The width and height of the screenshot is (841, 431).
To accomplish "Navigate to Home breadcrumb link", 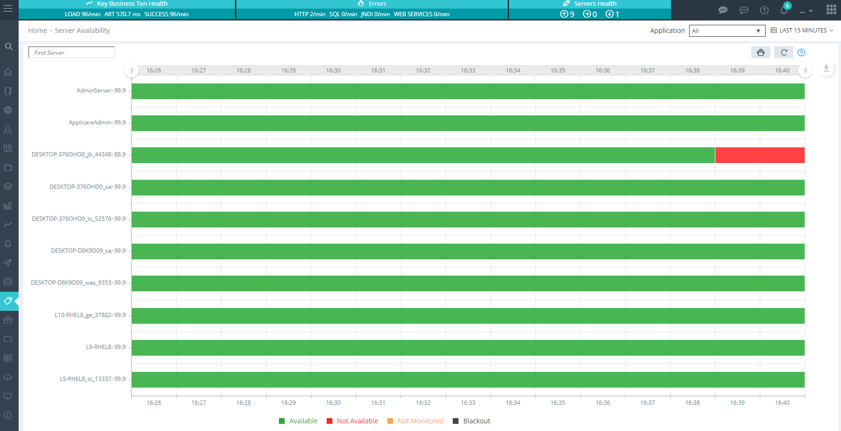I will (37, 31).
